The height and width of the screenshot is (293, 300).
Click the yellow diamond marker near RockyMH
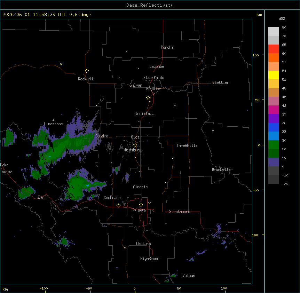click(x=87, y=71)
